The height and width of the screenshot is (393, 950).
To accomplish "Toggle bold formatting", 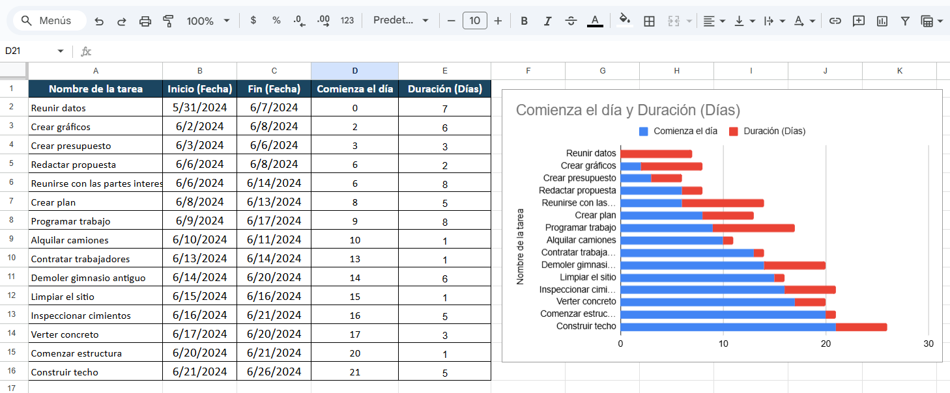I will pyautogui.click(x=524, y=20).
